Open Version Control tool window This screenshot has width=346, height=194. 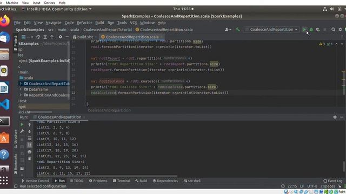point(35,181)
